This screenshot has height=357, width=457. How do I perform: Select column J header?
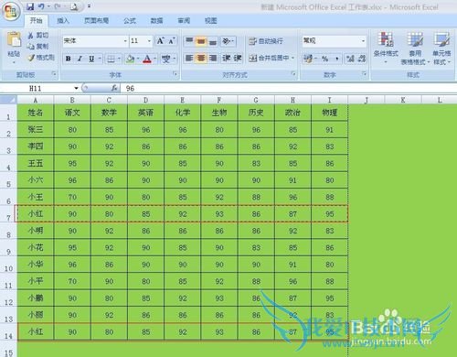tap(367, 100)
